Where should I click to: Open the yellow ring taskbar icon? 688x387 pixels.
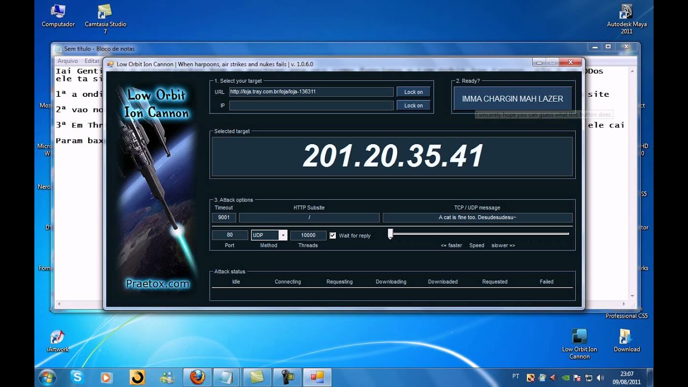click(138, 377)
